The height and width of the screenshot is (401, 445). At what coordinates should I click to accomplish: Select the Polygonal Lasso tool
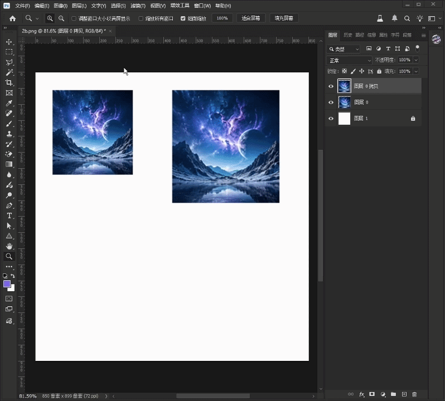[9, 62]
